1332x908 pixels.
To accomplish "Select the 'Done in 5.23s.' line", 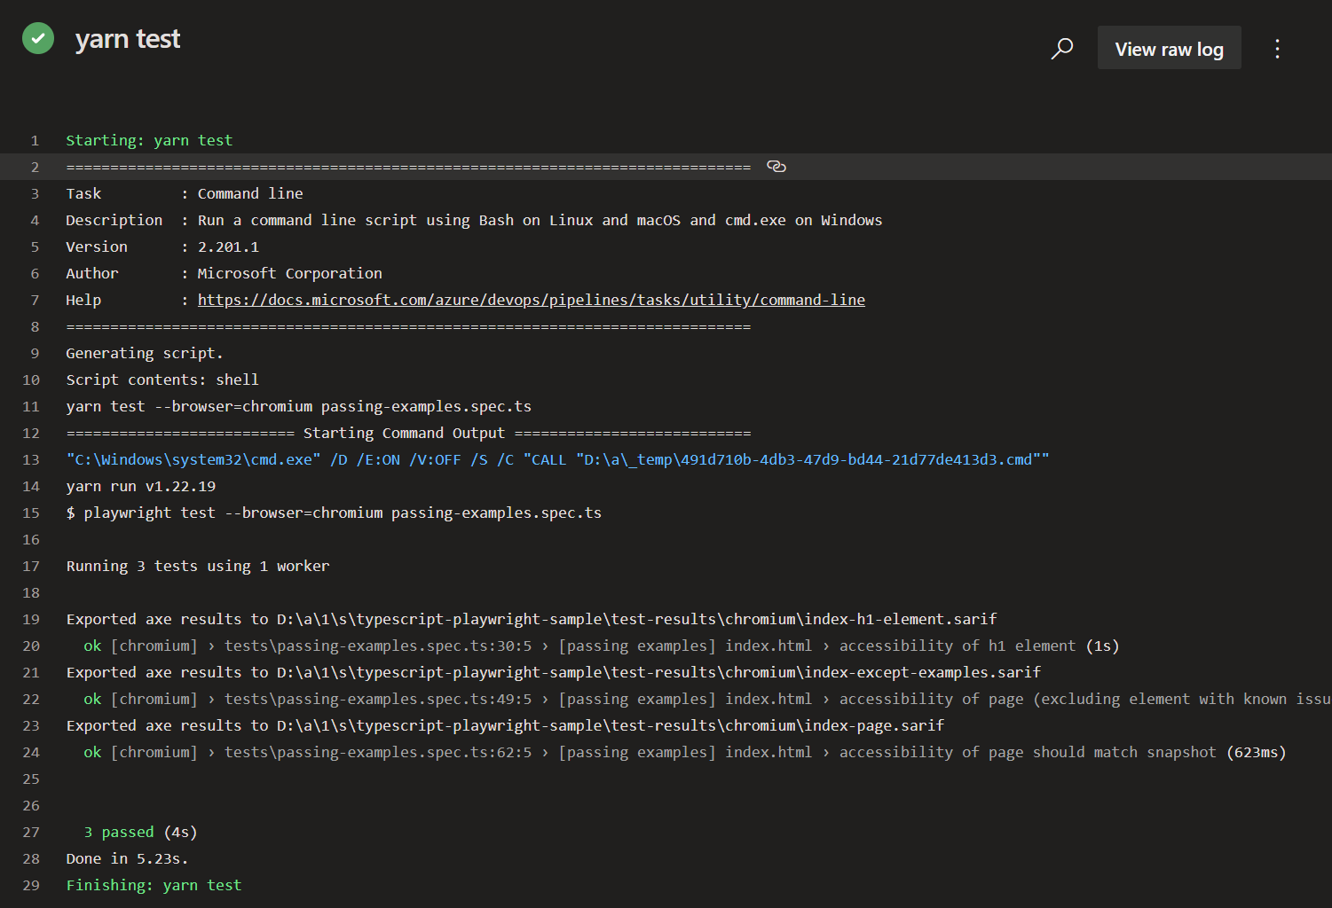I will (127, 858).
